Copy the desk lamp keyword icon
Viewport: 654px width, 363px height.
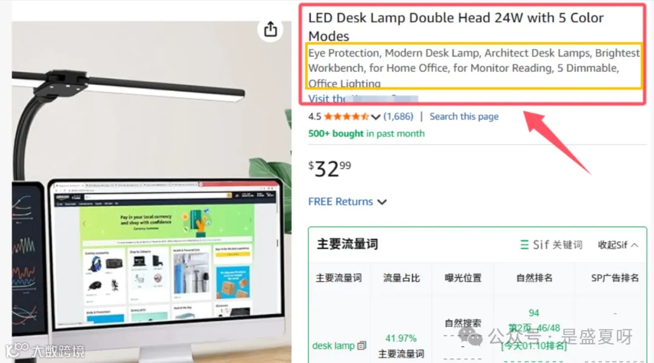(362, 345)
